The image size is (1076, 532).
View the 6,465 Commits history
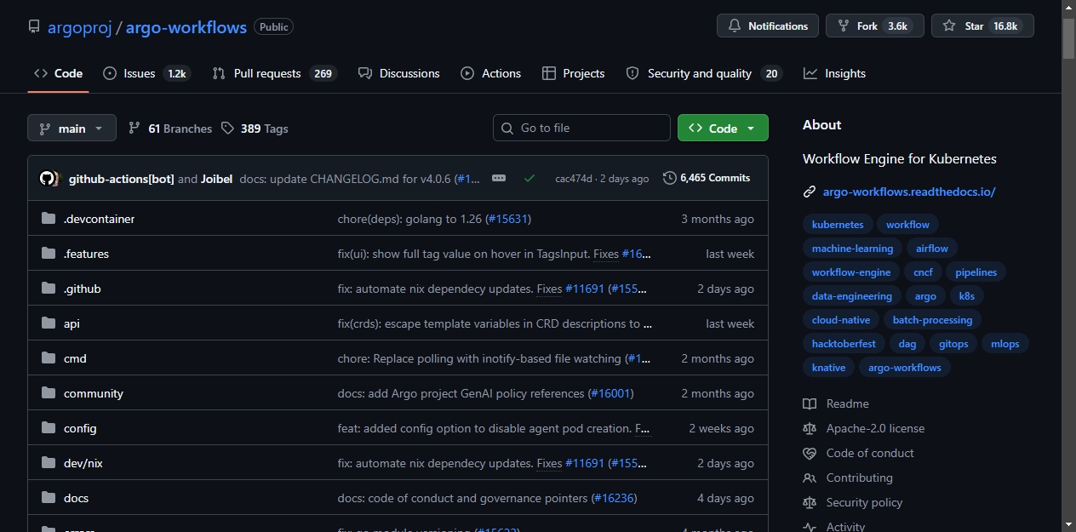tap(707, 178)
